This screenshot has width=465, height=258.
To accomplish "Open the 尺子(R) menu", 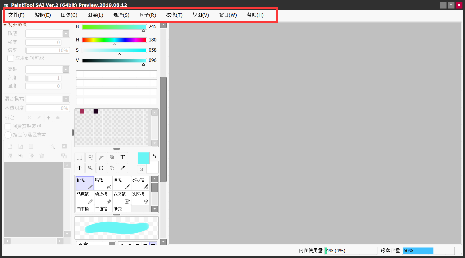I will 148,15.
